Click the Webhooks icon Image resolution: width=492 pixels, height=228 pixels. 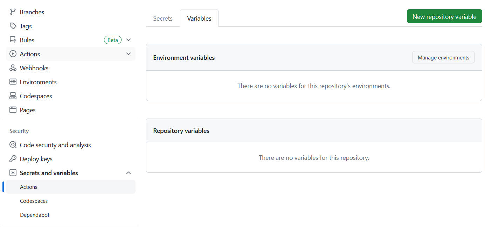pos(13,68)
